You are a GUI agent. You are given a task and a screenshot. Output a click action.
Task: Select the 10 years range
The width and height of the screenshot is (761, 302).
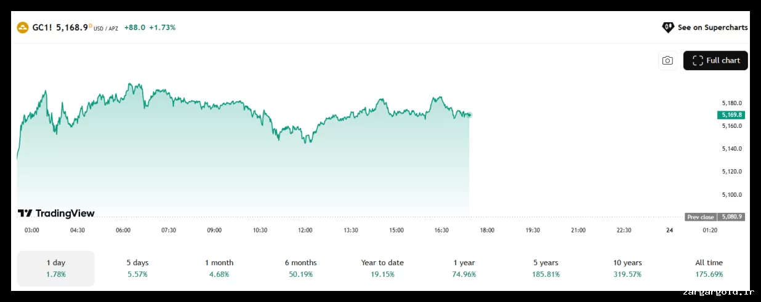click(x=627, y=268)
